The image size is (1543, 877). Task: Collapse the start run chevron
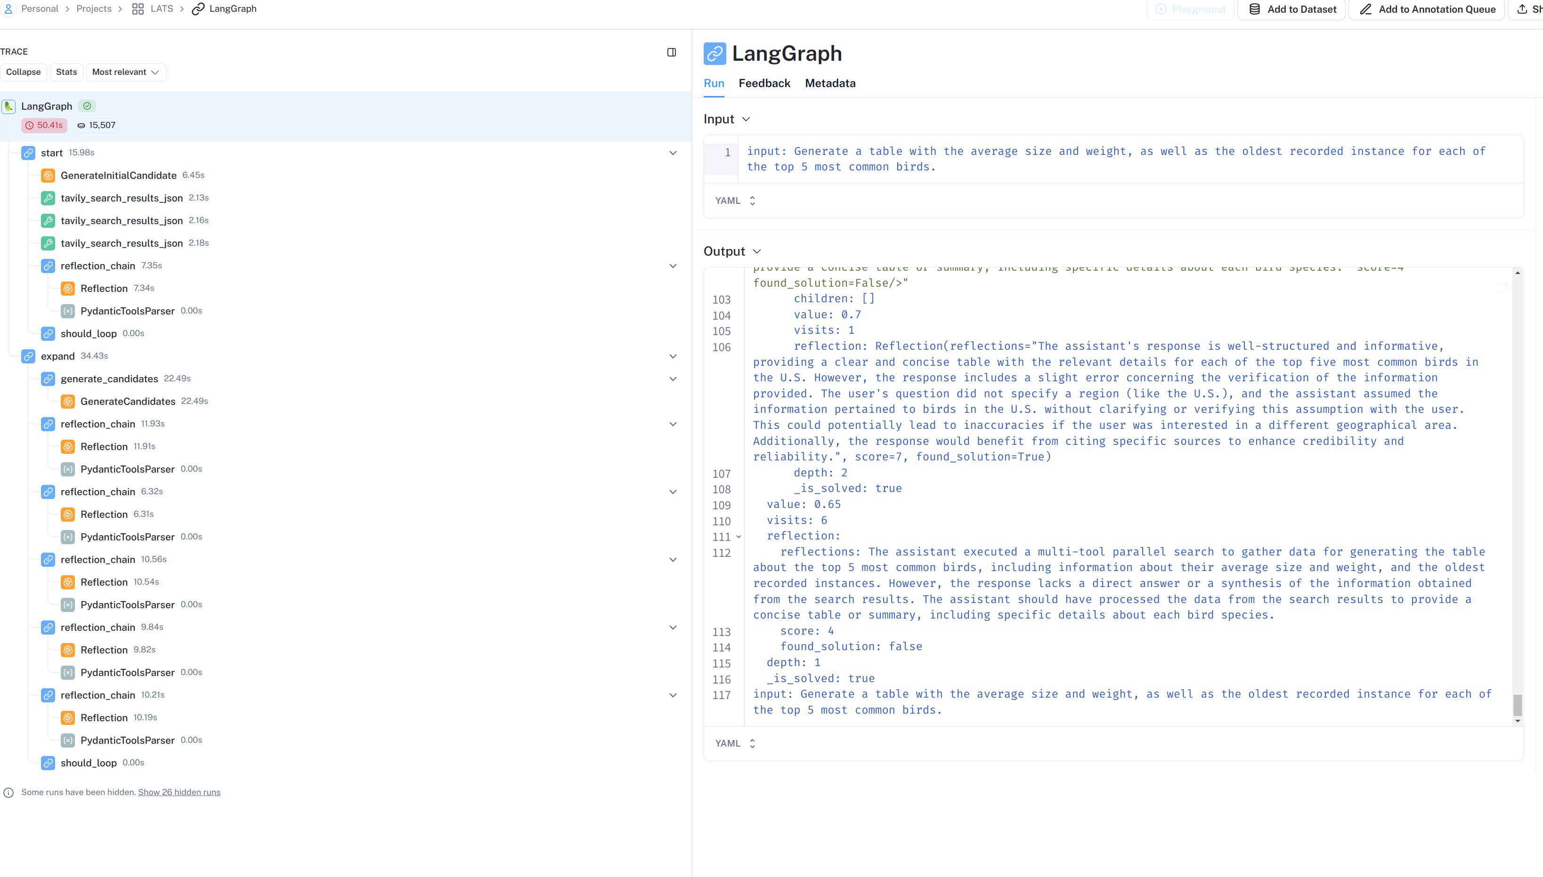tap(673, 153)
